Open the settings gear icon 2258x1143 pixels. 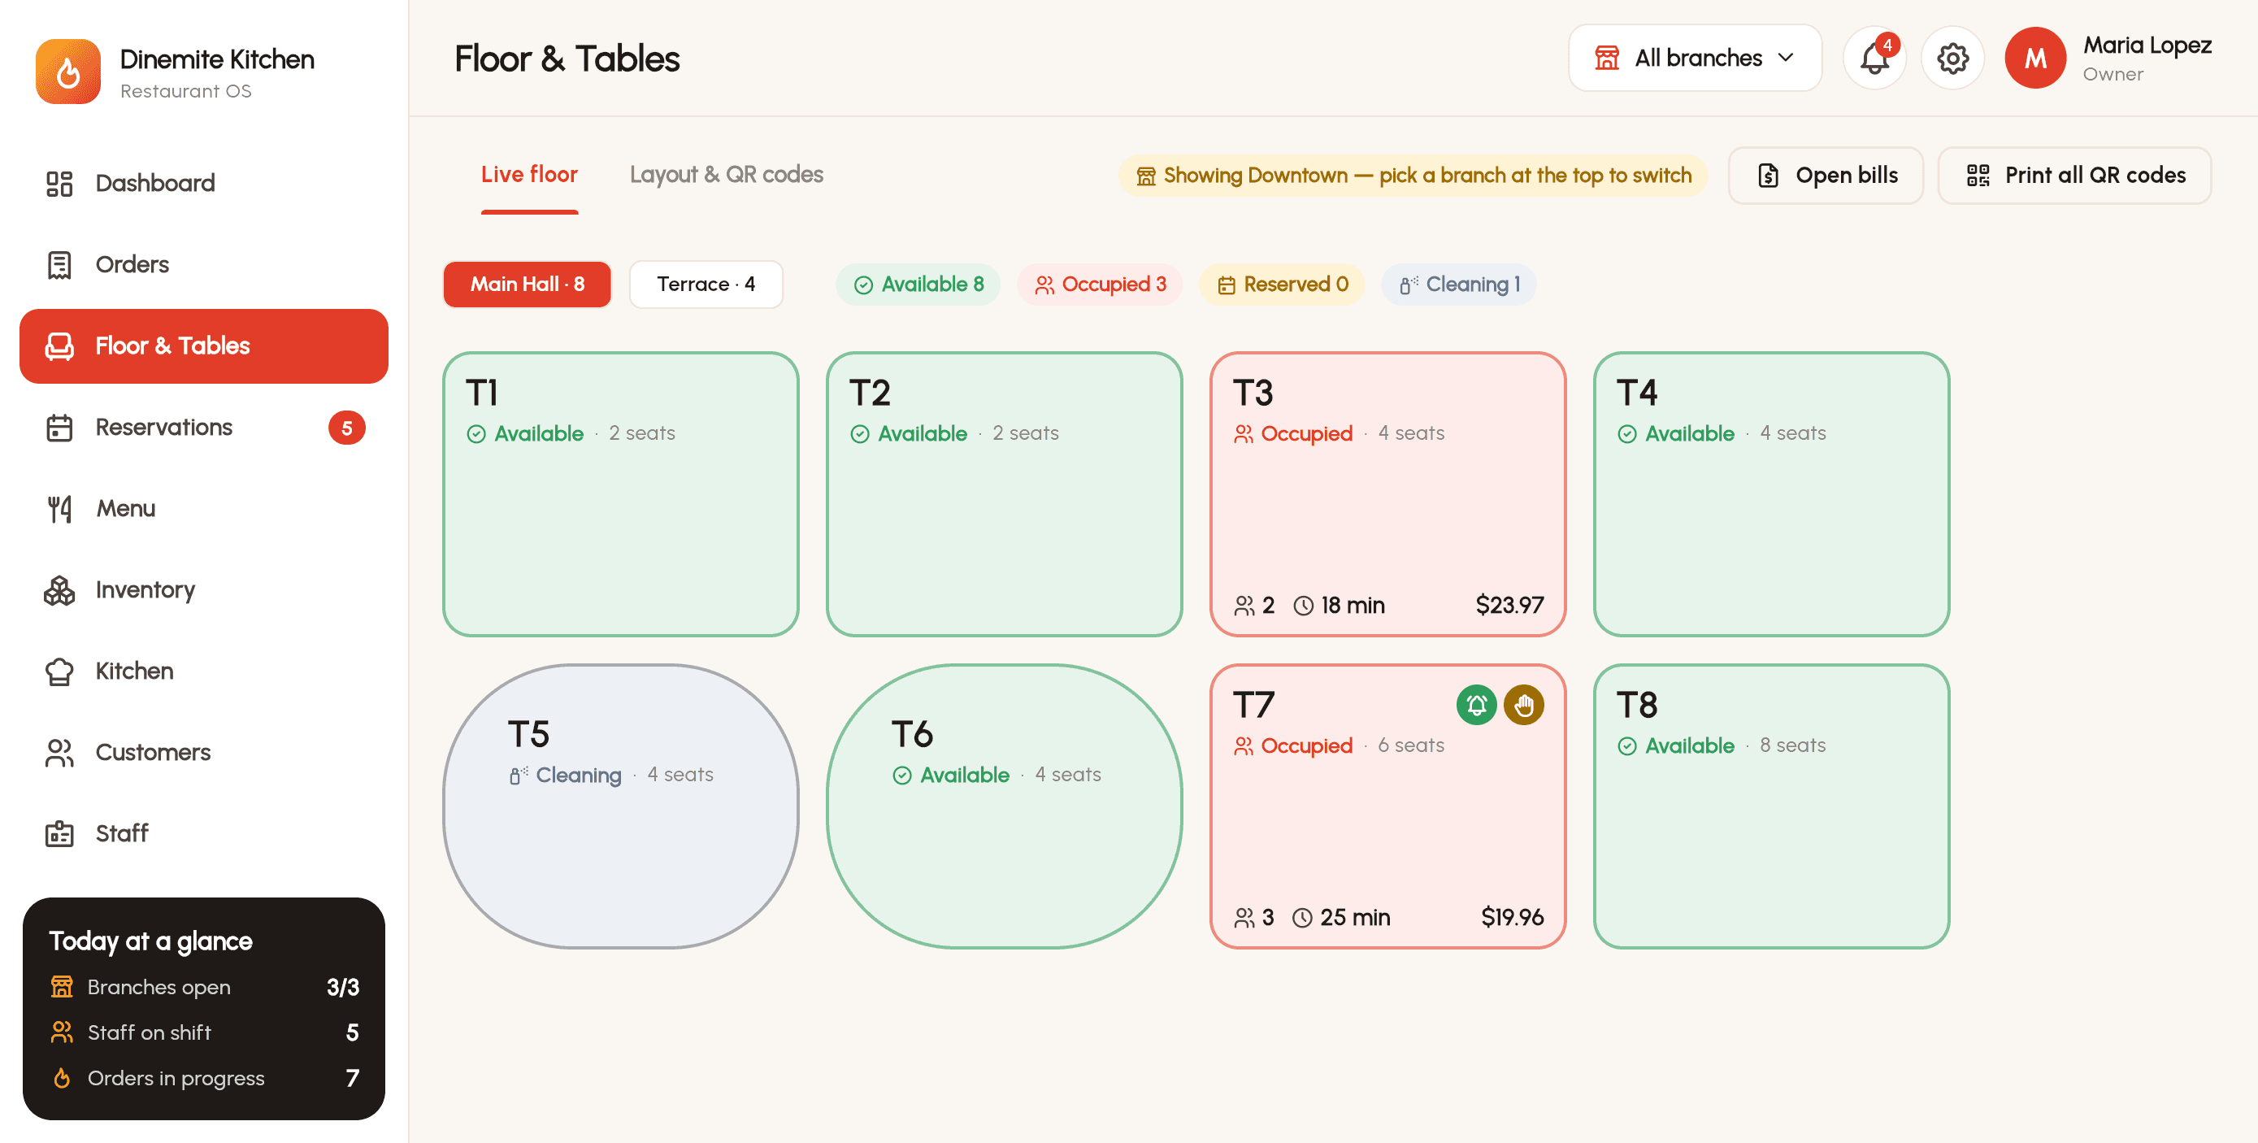pyautogui.click(x=1952, y=58)
